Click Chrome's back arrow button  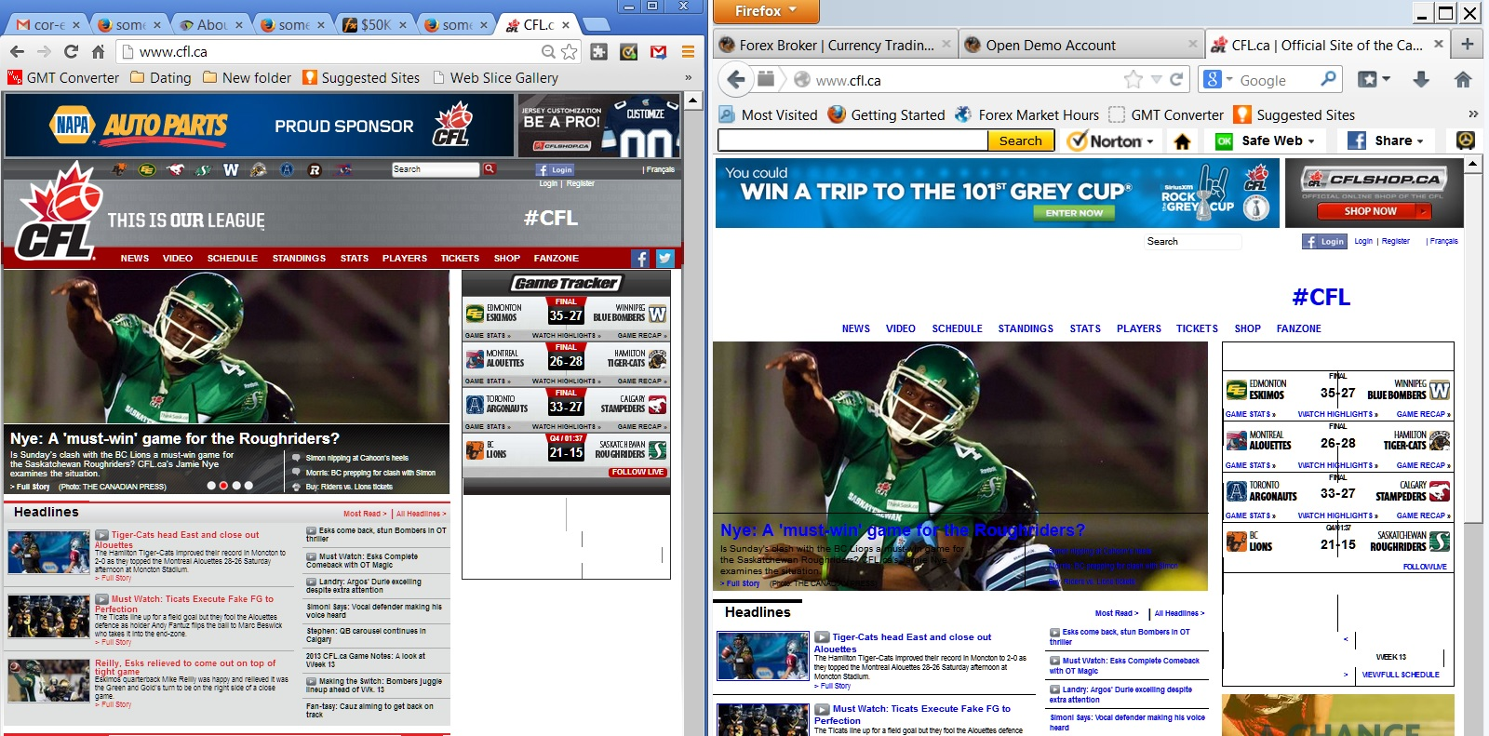[x=17, y=52]
